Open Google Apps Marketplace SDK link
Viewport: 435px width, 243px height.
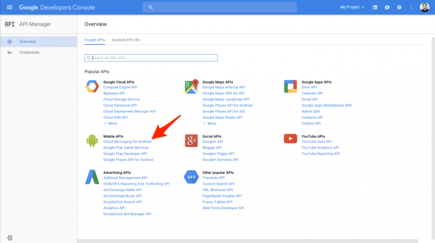coord(326,106)
